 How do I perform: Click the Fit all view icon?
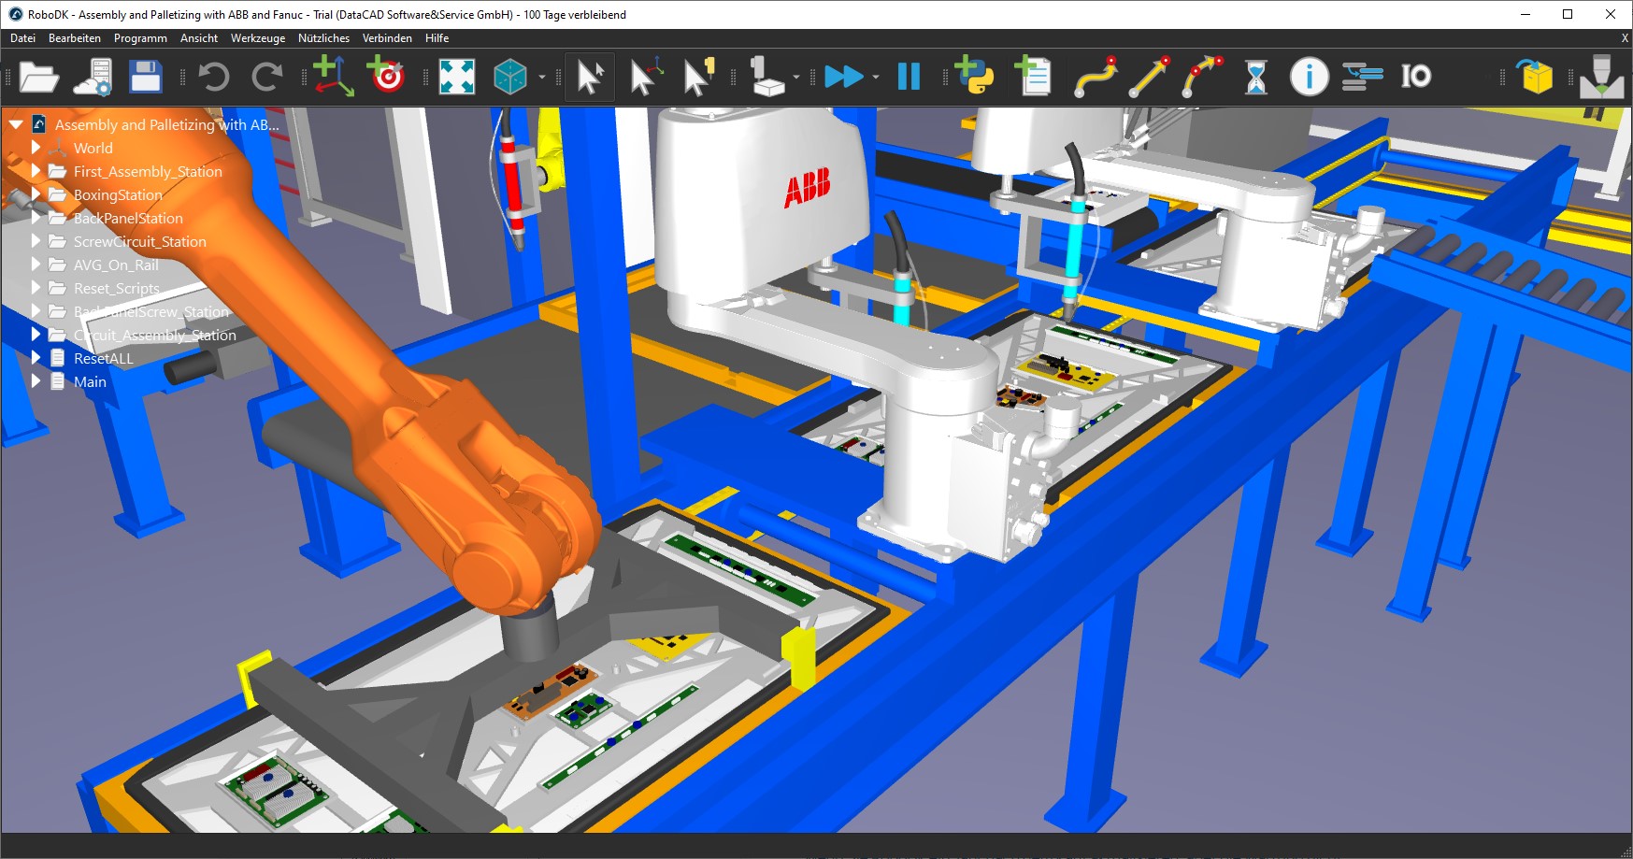tap(457, 76)
